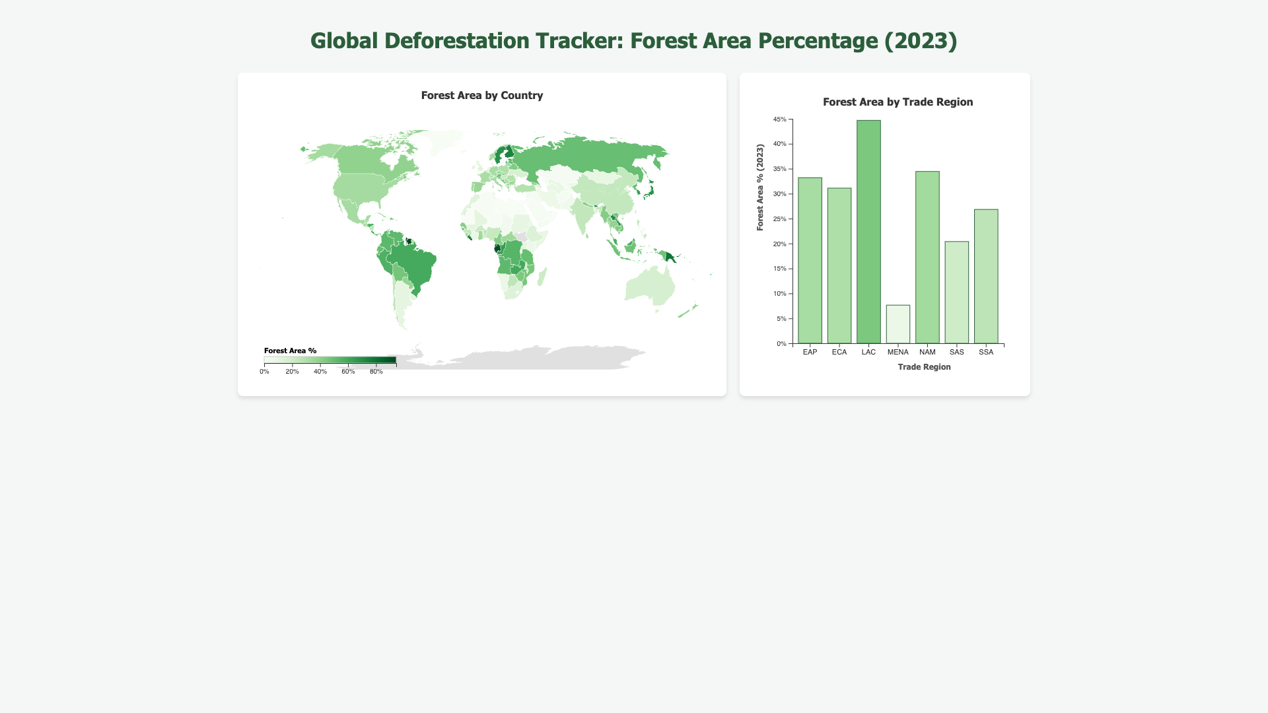Select the United States on the map
This screenshot has width=1268, height=713.
coord(360,188)
